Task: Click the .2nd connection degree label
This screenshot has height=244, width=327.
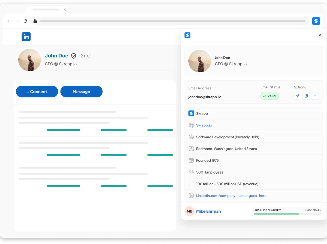Action: point(84,56)
